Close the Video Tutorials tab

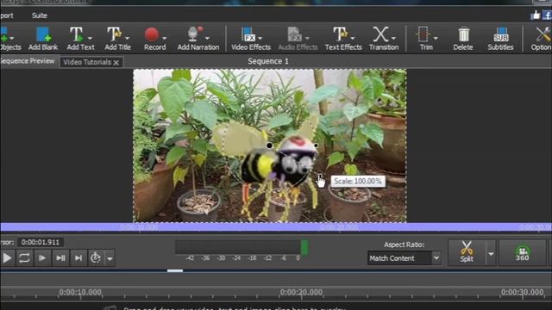tap(116, 63)
